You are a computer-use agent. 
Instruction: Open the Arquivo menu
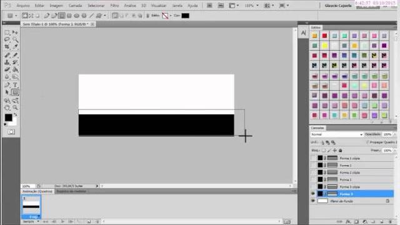[x=23, y=6]
